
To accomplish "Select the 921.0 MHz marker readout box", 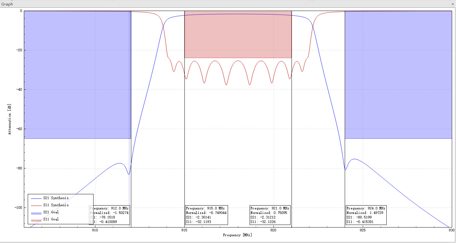I will (x=270, y=215).
